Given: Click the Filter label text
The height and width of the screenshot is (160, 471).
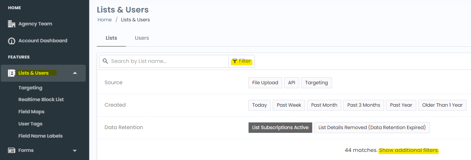Looking at the screenshot, I should tap(245, 61).
